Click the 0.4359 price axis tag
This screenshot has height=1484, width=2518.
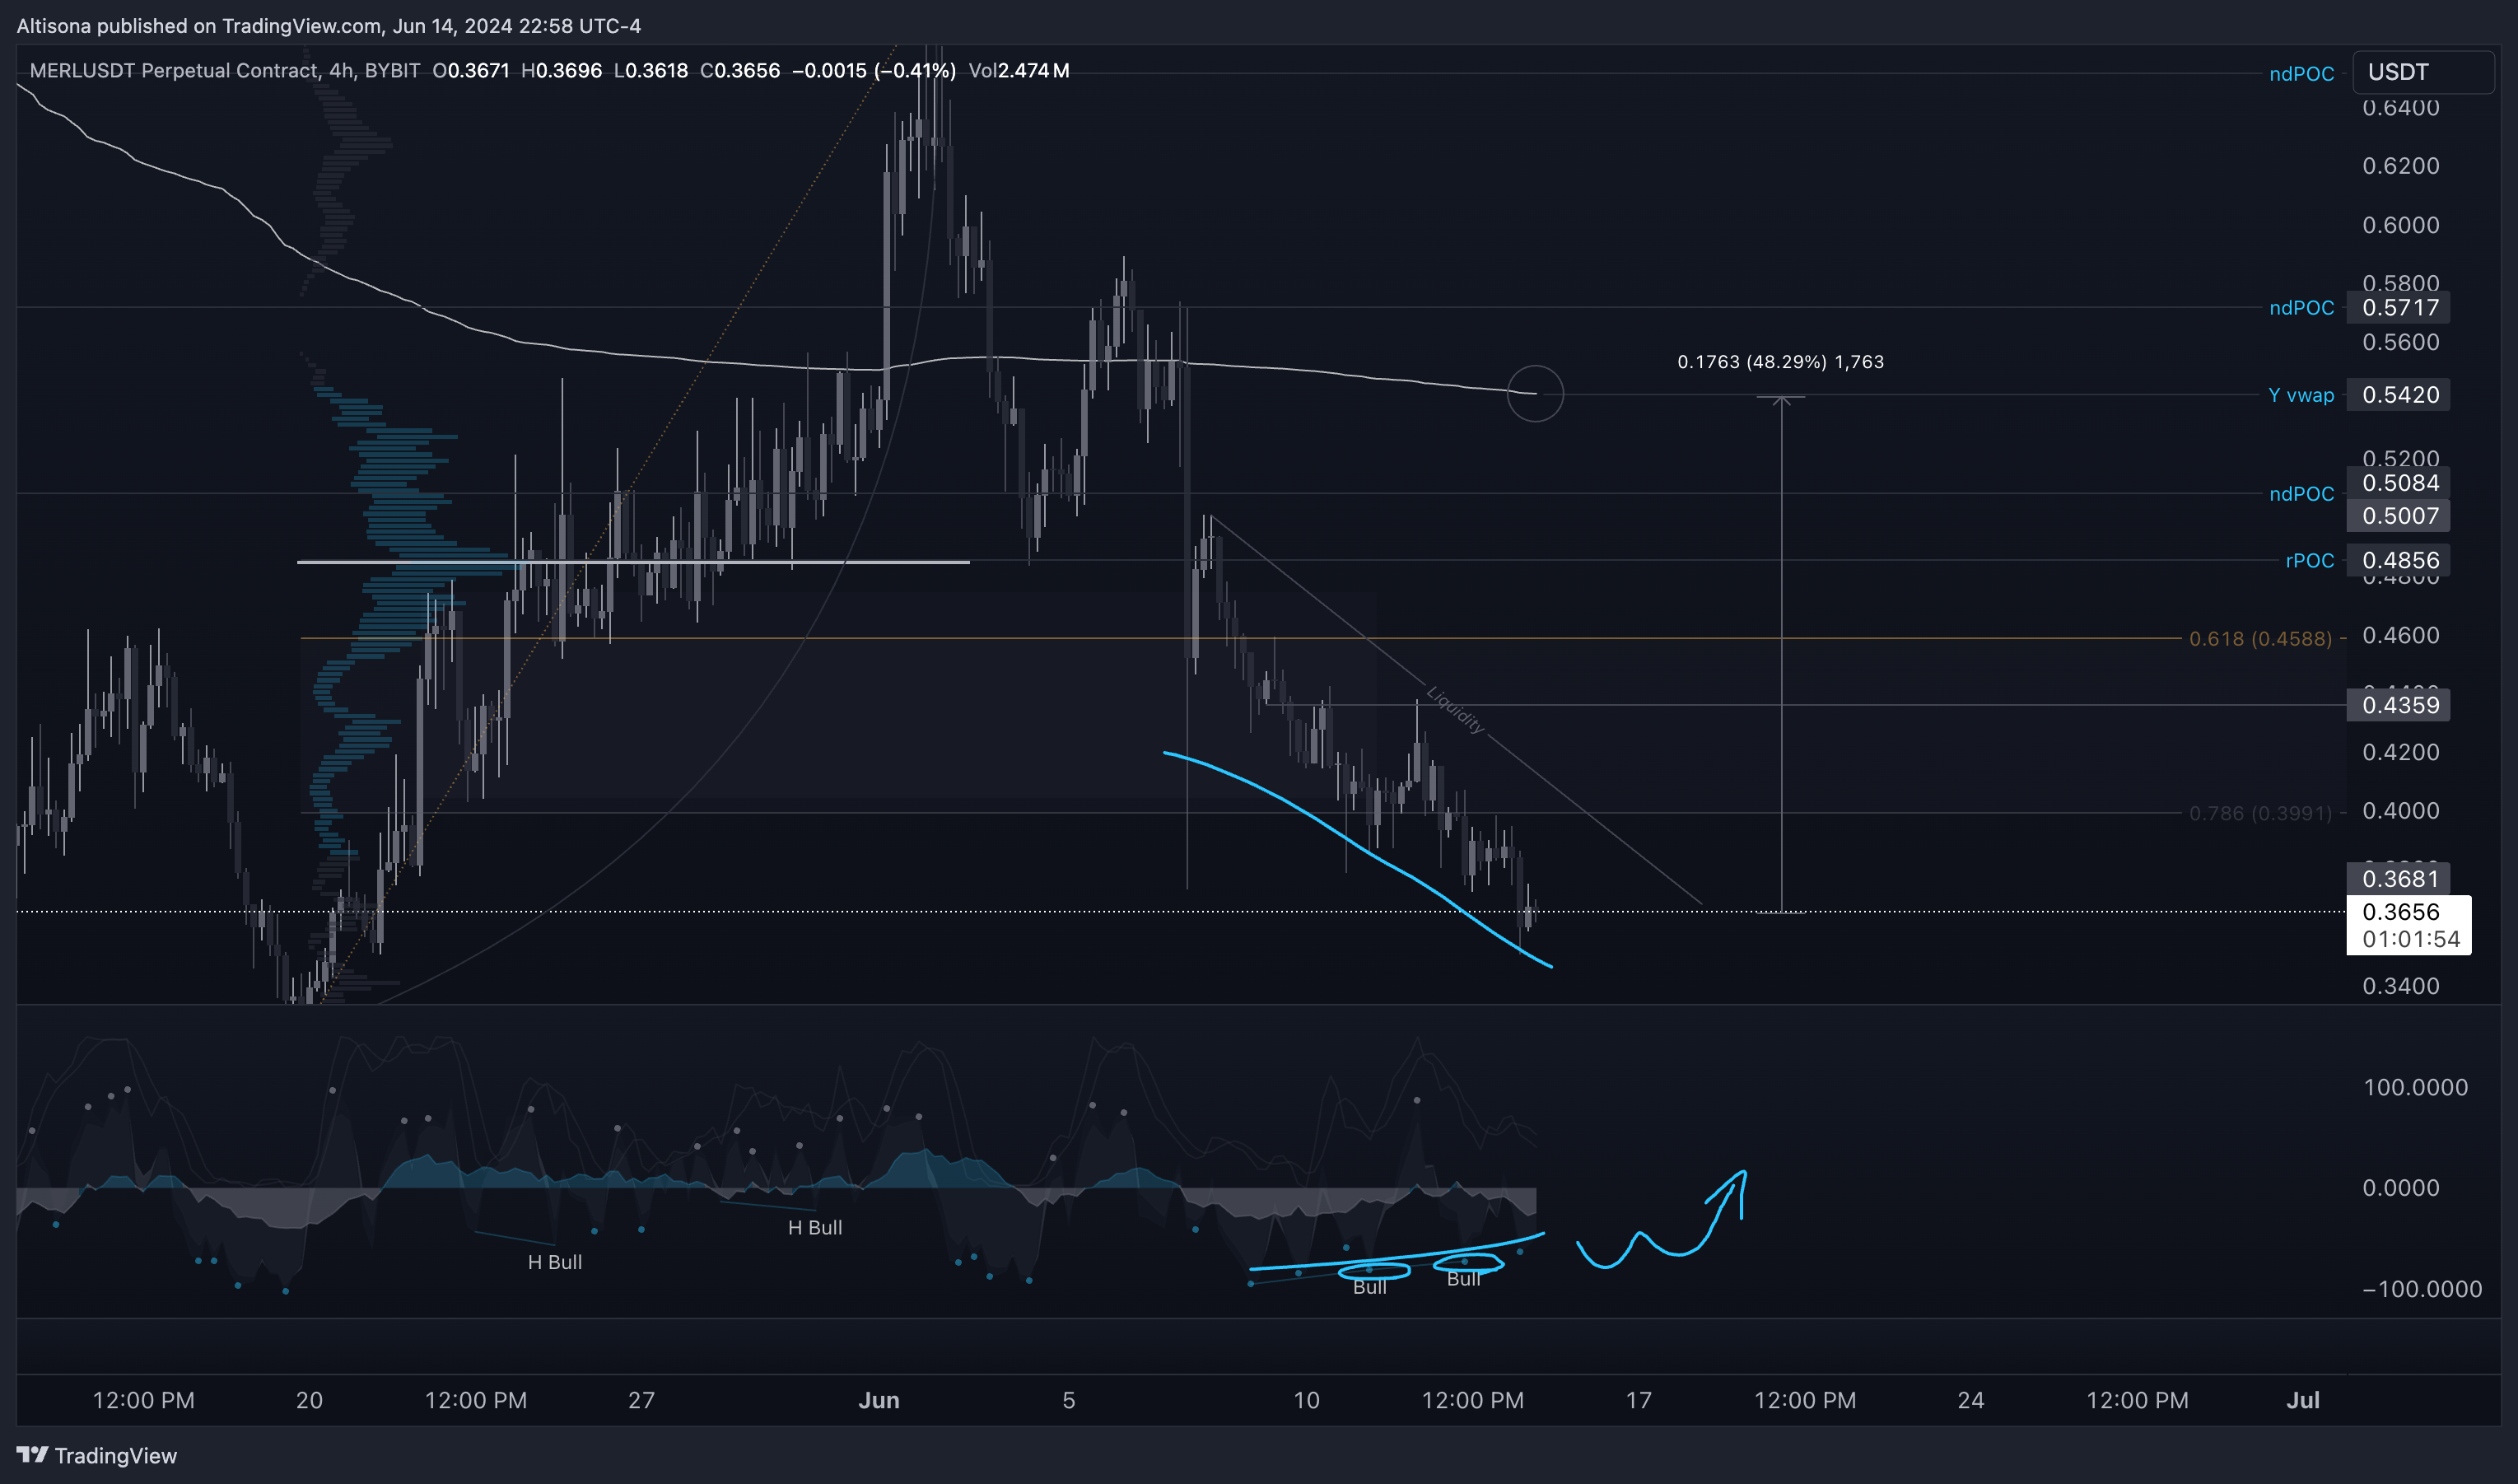tap(2399, 705)
